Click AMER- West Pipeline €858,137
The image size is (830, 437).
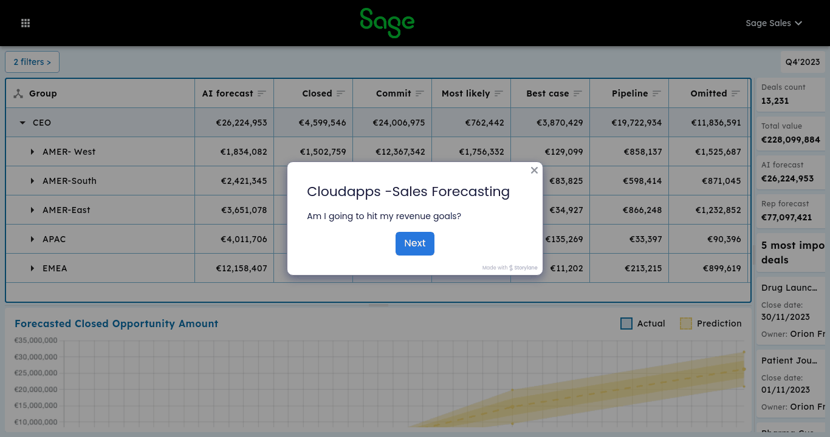click(629, 152)
